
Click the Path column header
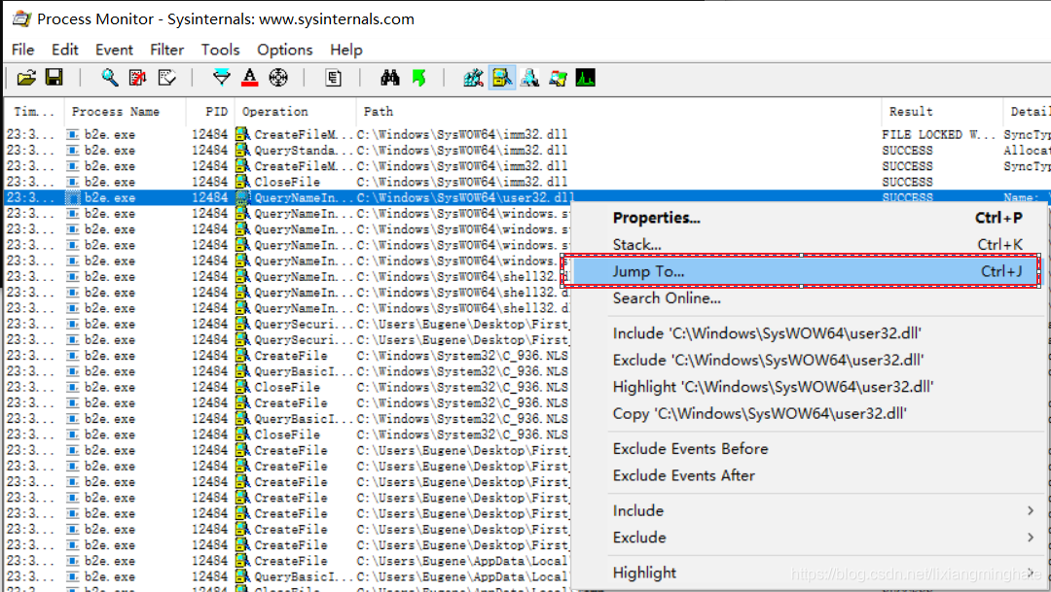click(619, 111)
